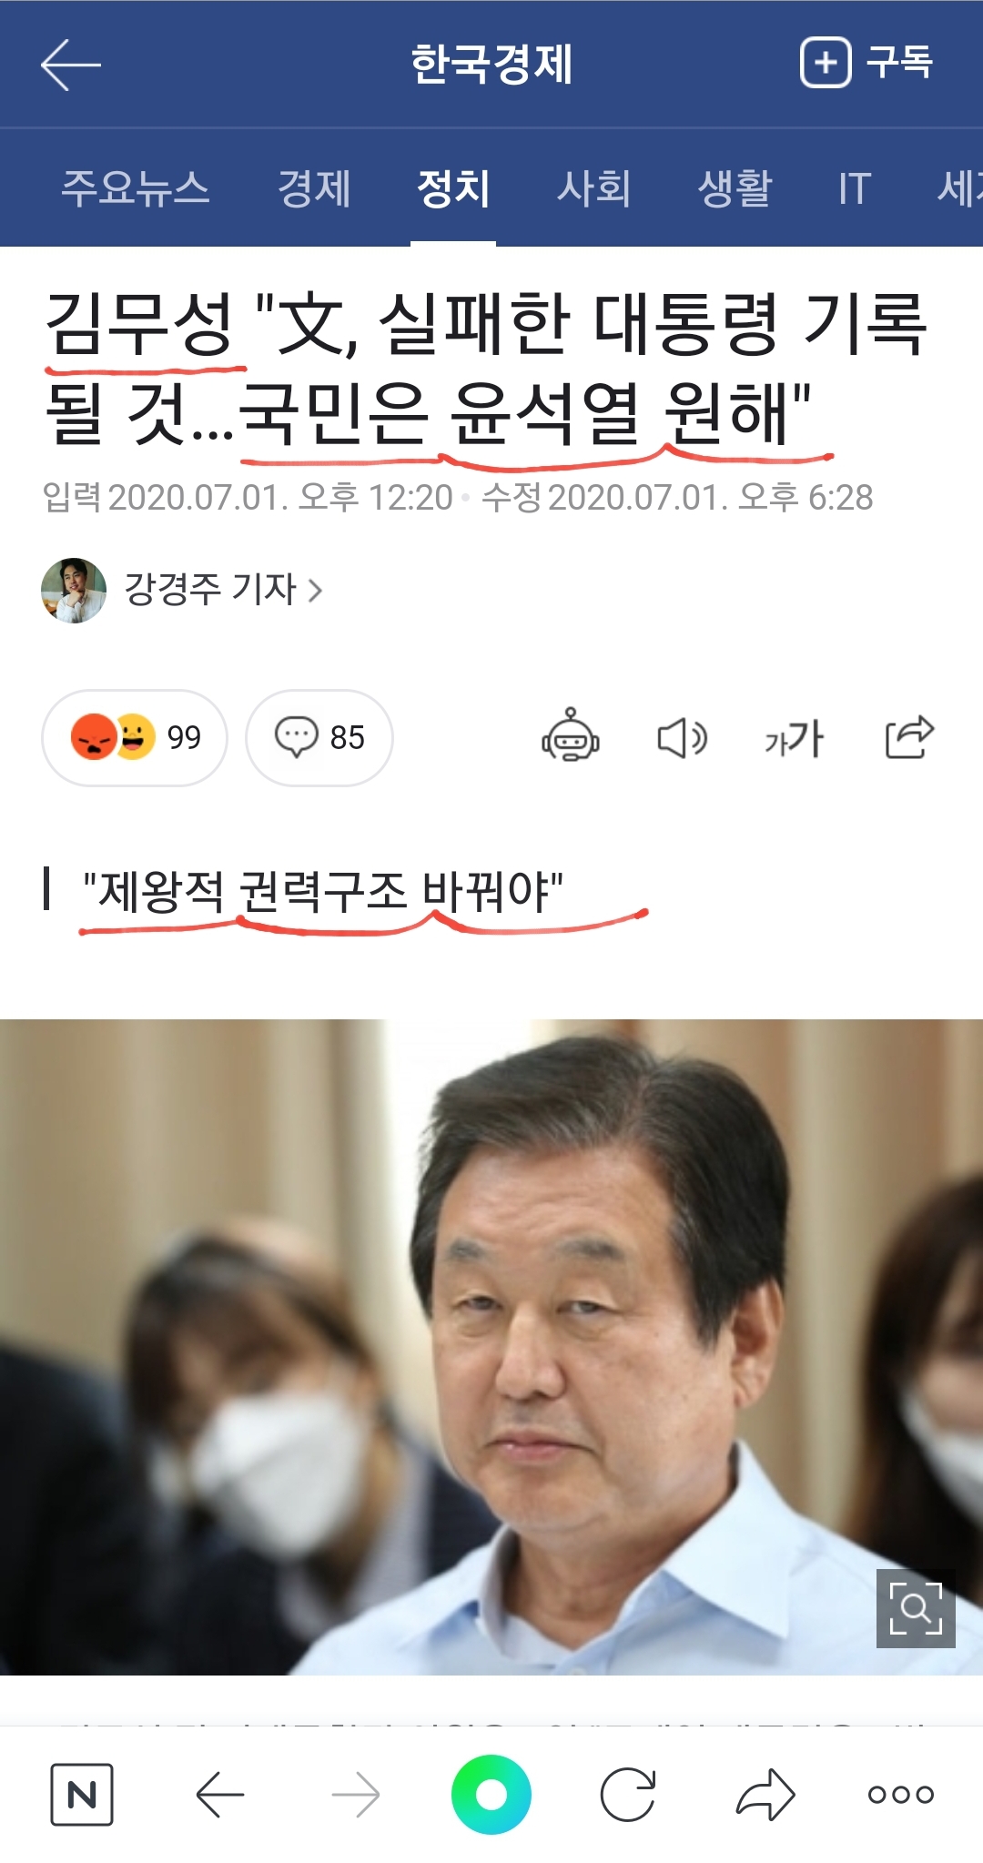This screenshot has height=1863, width=983.
Task: Open the 85 comments button
Action: [x=319, y=737]
